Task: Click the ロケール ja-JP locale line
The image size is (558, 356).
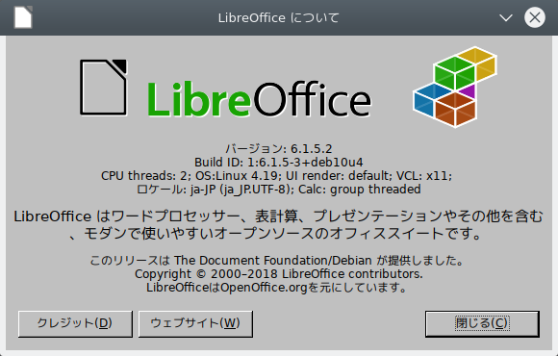Action: 279,190
